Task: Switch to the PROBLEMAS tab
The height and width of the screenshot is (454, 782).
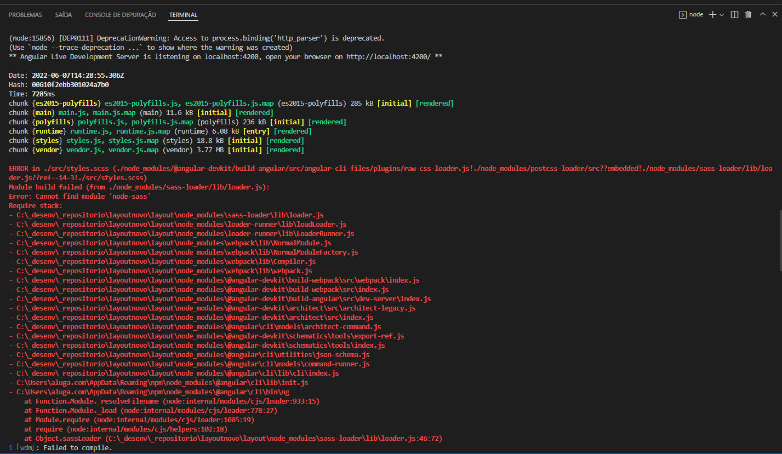Action: click(26, 15)
